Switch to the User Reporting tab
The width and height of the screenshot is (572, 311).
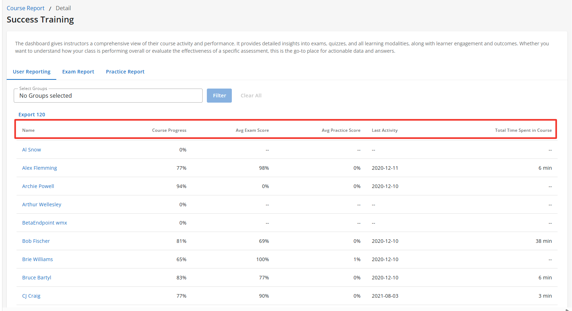click(32, 72)
